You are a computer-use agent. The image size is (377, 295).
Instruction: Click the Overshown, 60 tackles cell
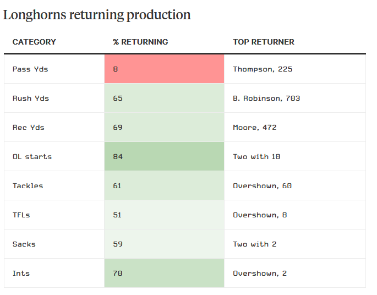(x=262, y=186)
